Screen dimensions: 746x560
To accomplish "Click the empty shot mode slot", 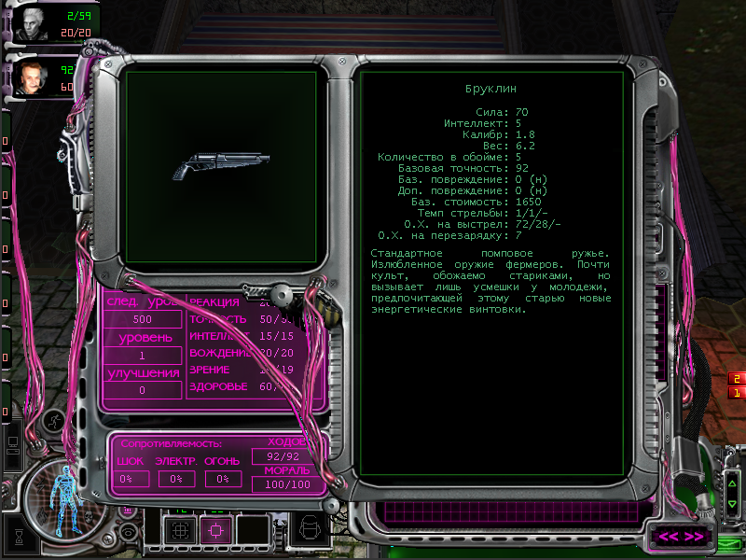I will coord(252,530).
